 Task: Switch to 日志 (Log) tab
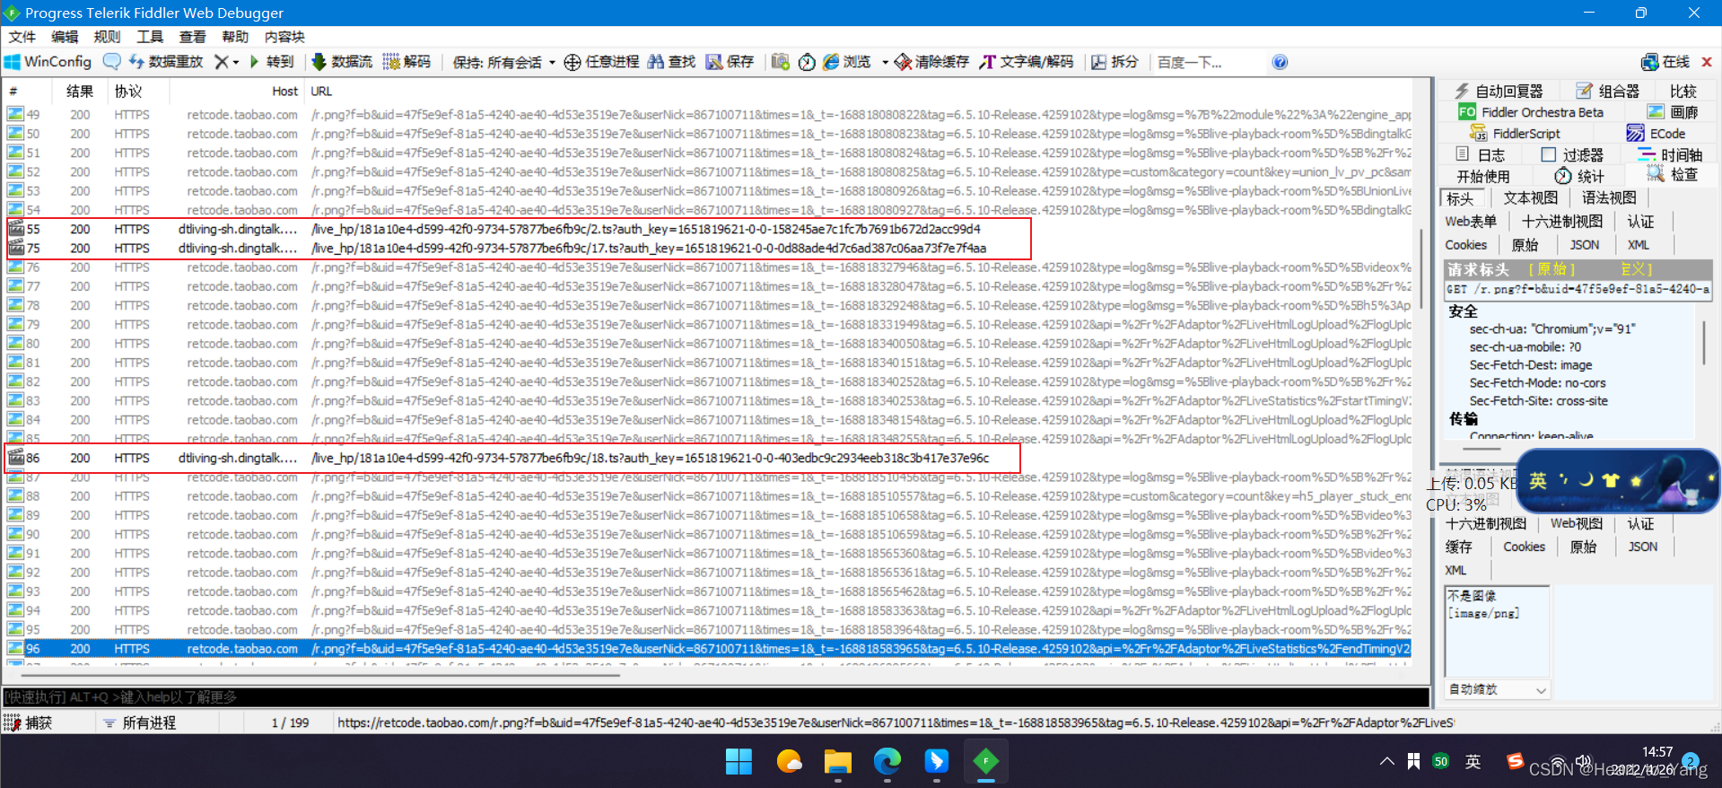tap(1481, 155)
